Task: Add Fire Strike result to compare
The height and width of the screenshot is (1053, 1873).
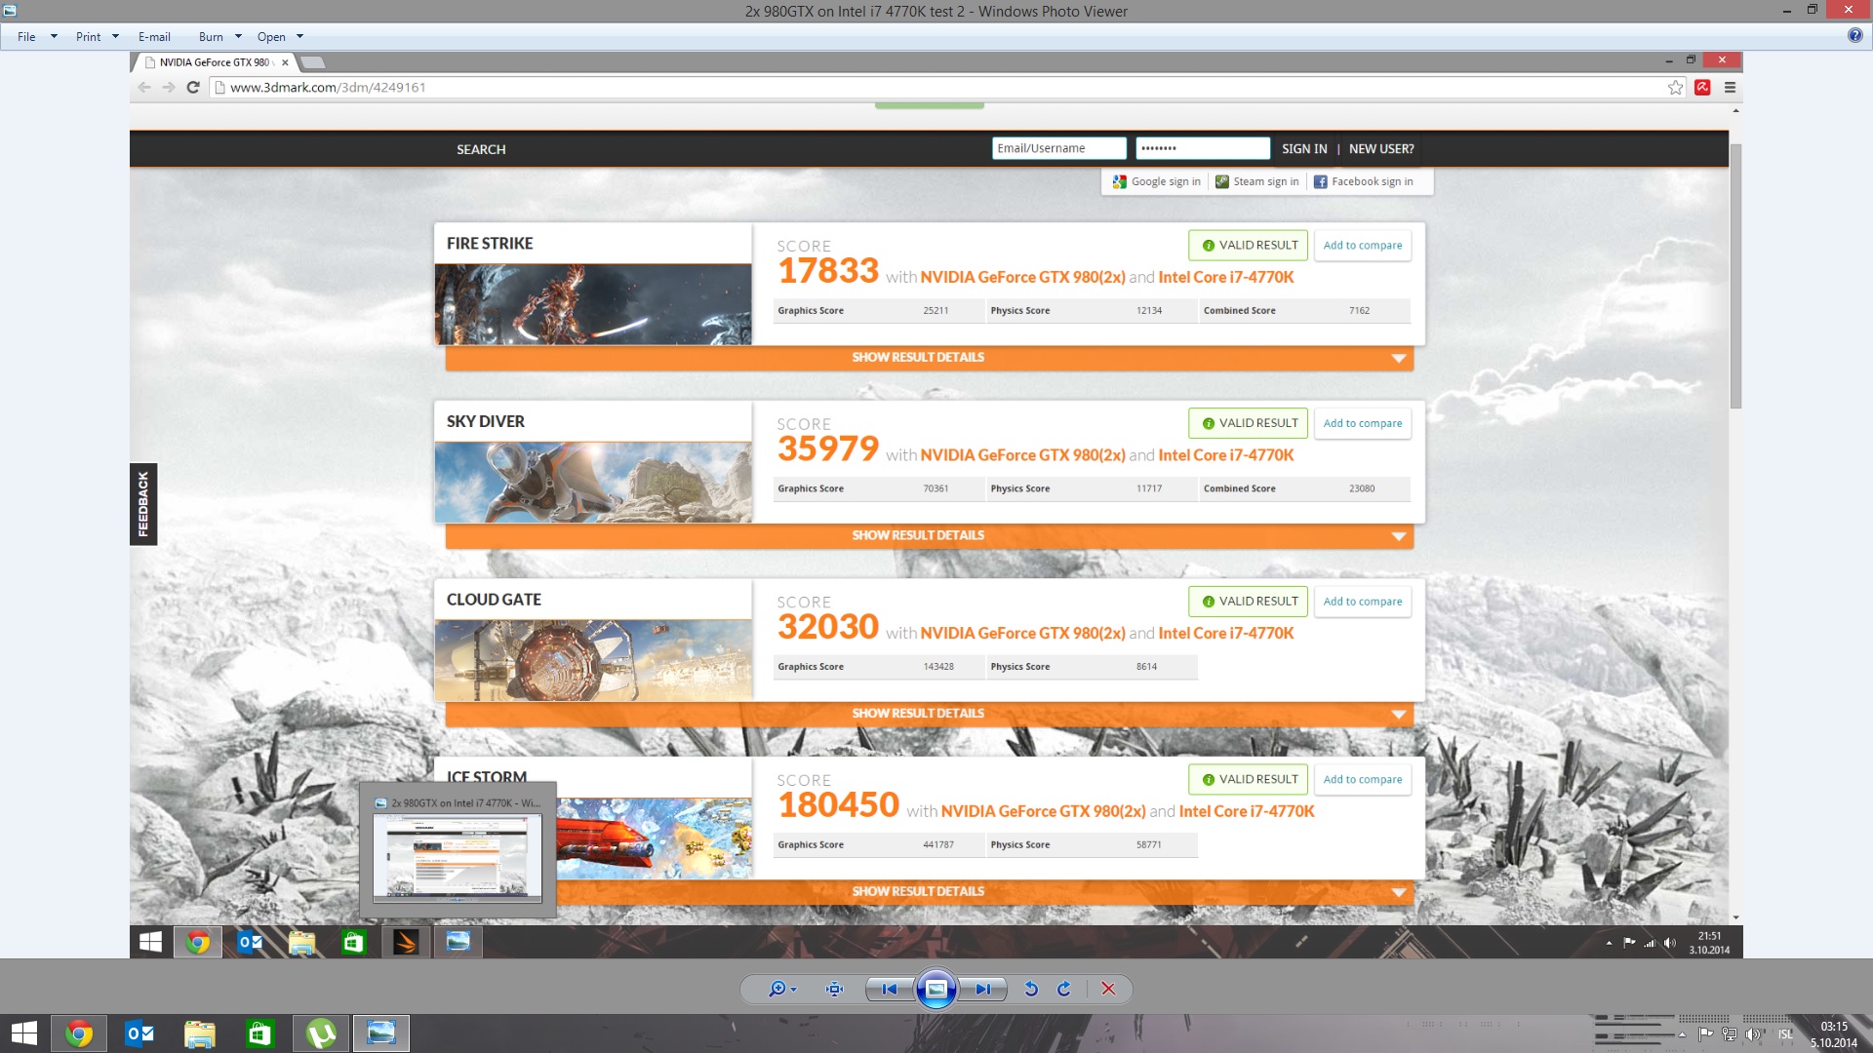Action: pyautogui.click(x=1362, y=245)
